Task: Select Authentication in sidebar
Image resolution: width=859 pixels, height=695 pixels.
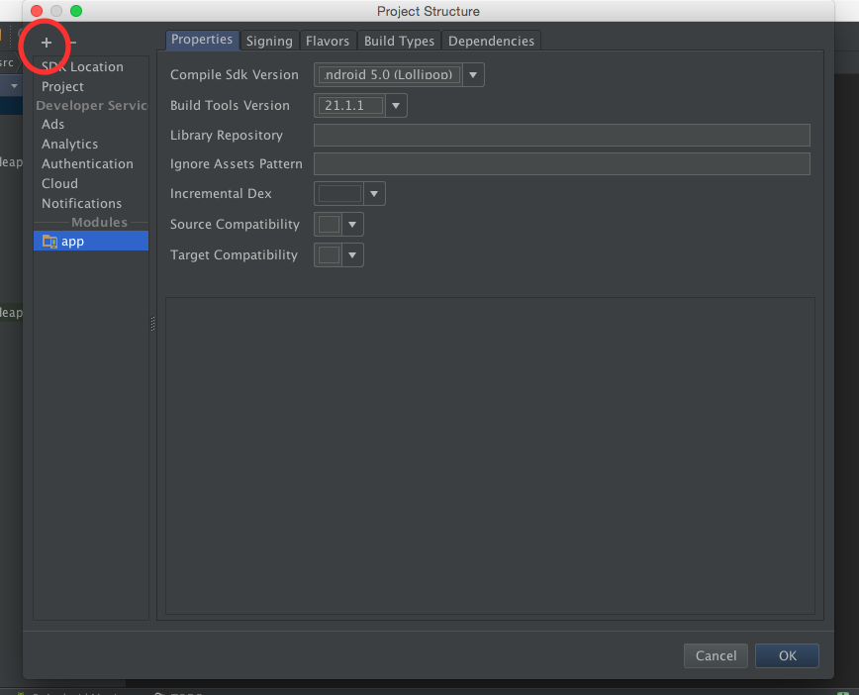Action: pyautogui.click(x=87, y=164)
